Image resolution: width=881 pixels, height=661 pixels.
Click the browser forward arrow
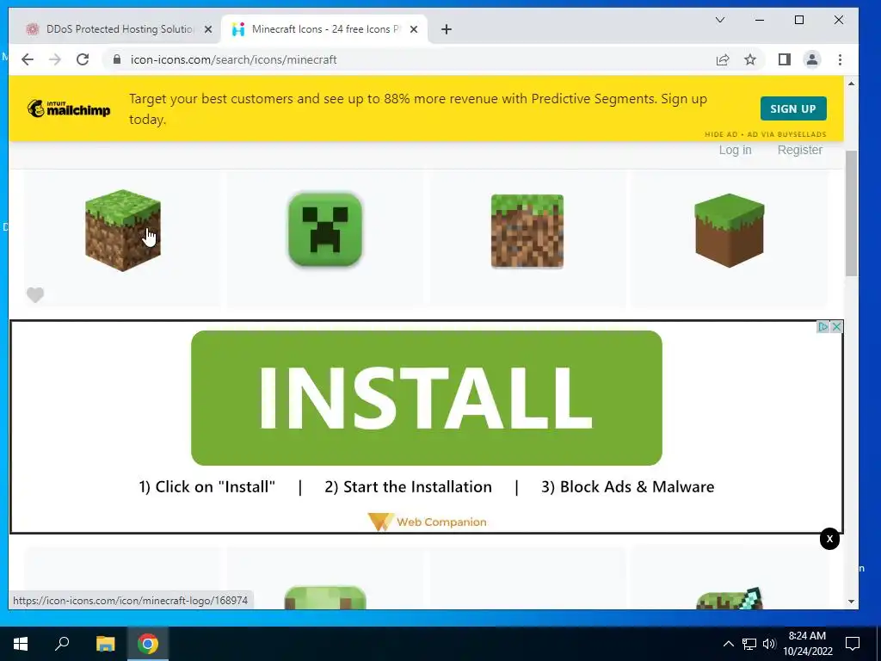point(54,59)
